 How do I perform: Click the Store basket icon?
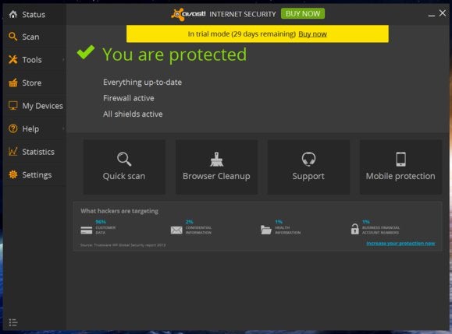13,83
